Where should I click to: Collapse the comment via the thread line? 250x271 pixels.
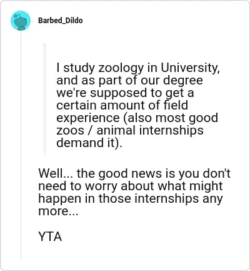tap(21, 146)
